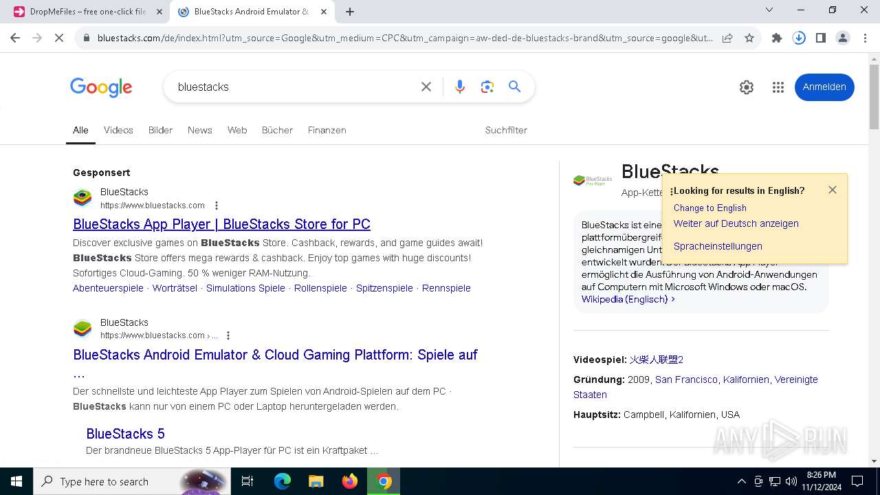This screenshot has height=495, width=880.
Task: Start voice search with the microphone
Action: click(460, 87)
